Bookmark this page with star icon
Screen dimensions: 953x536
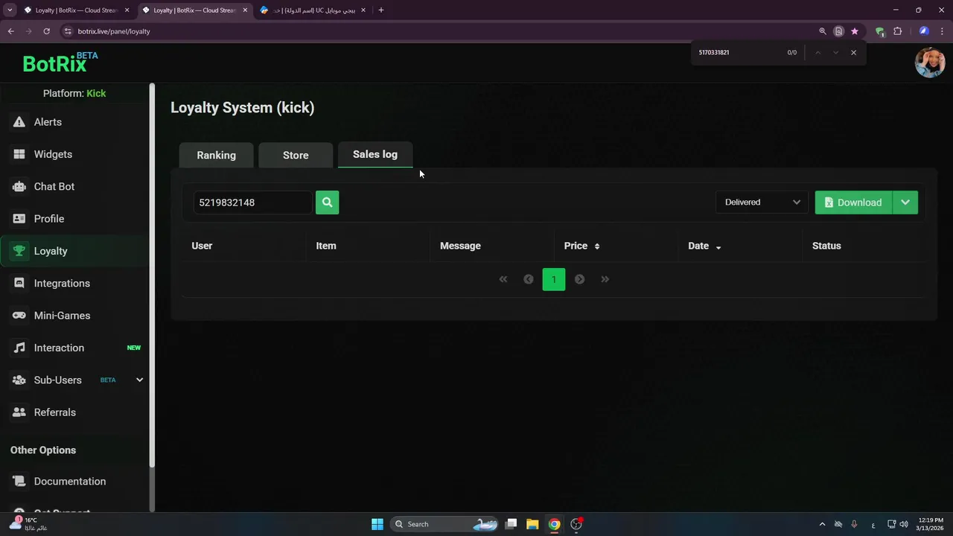(x=855, y=31)
